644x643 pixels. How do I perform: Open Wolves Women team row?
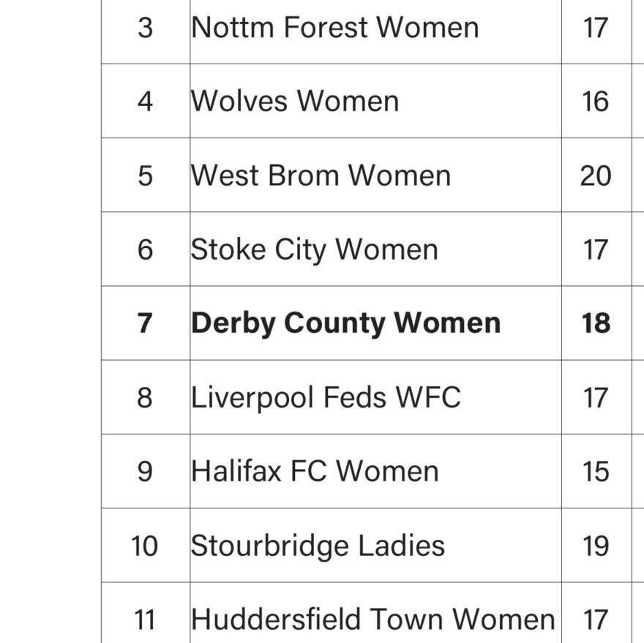[294, 101]
